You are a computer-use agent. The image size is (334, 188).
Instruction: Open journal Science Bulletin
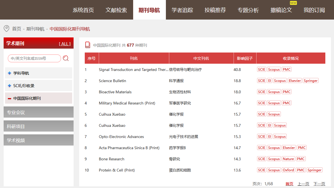pyautogui.click(x=112, y=81)
